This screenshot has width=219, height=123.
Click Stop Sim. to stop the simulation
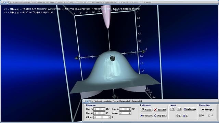[146, 115]
